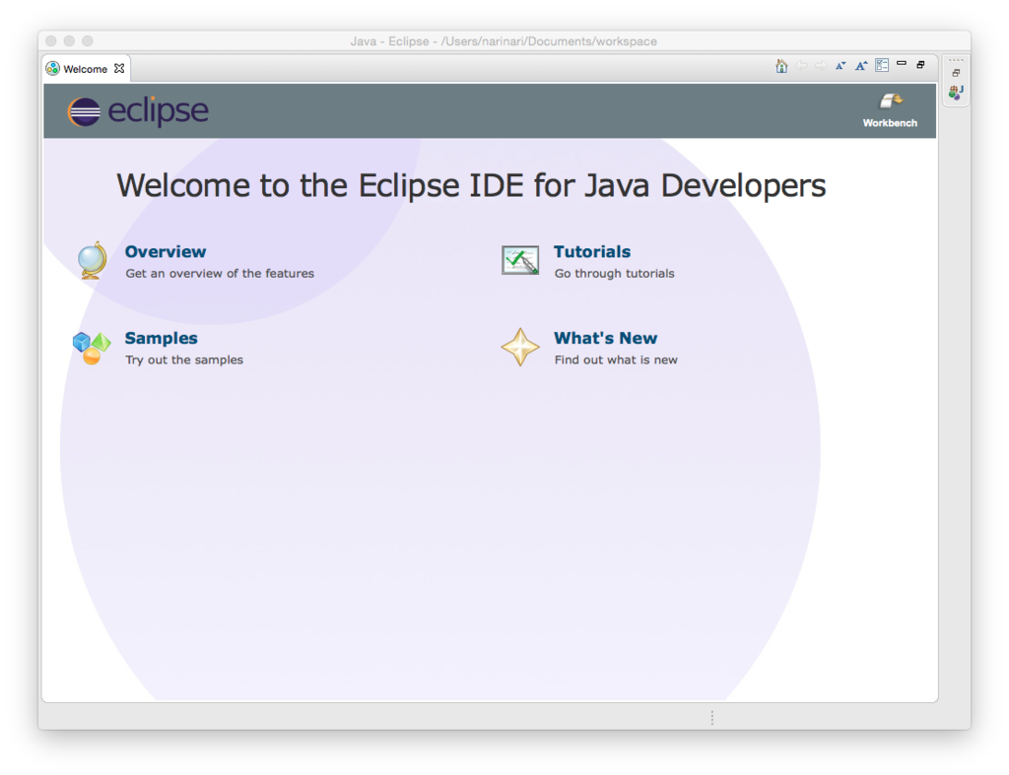Click the back navigation arrow
Viewport: 1009px width, 775px height.
[x=801, y=66]
